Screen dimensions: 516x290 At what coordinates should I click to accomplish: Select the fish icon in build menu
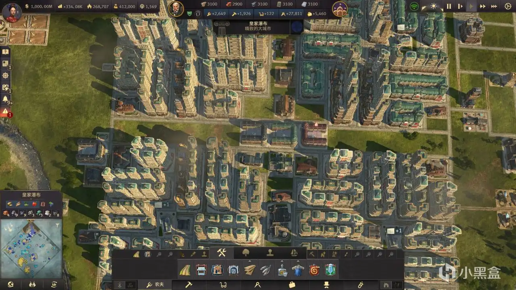(x=266, y=270)
